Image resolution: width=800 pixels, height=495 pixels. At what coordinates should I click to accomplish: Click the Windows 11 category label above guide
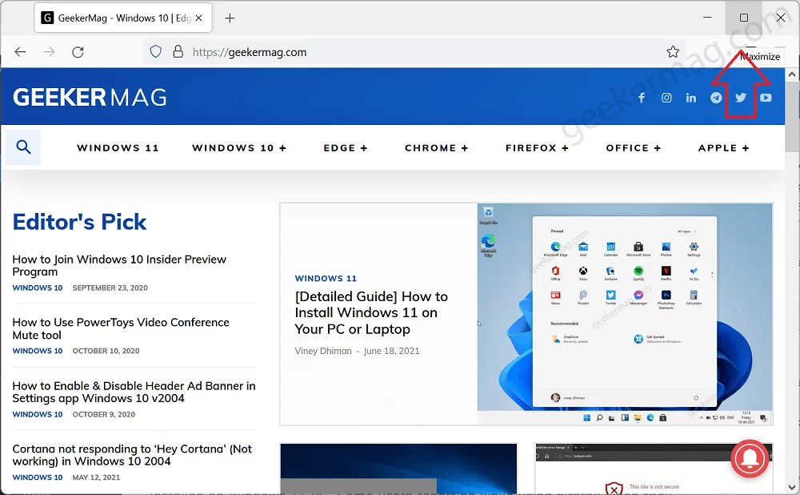click(x=326, y=279)
